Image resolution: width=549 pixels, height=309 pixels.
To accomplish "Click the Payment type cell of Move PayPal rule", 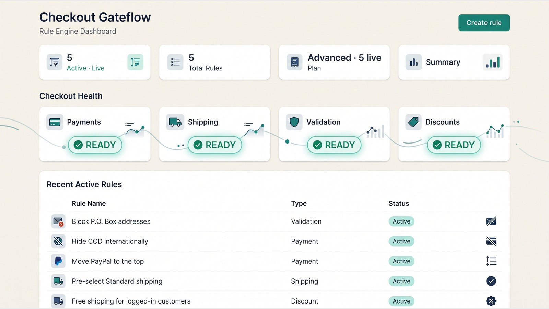I will [x=304, y=261].
